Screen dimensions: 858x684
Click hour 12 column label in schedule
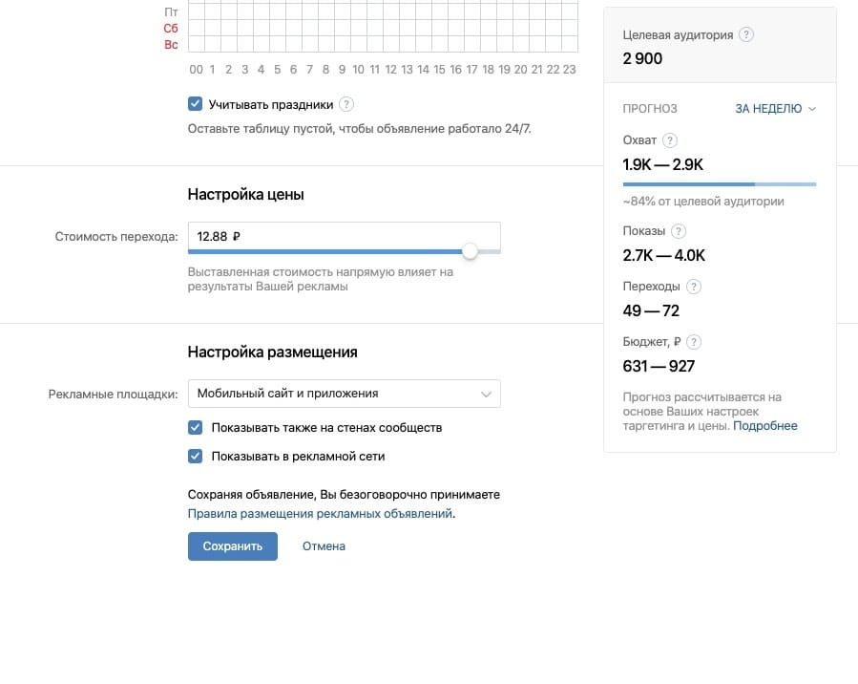pos(390,70)
